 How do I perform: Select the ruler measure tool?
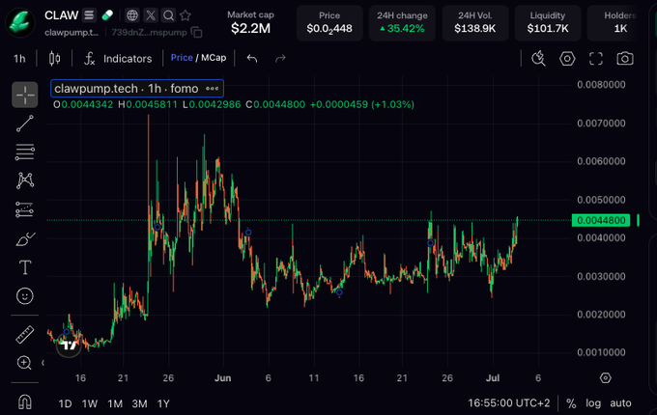[x=25, y=335]
